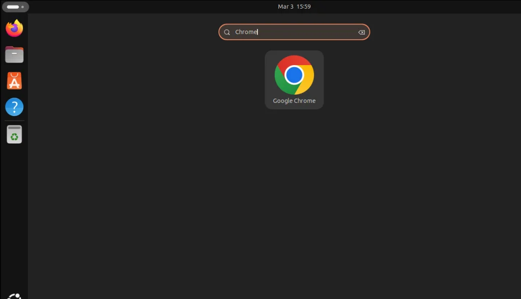Open the Help icon in dock

pos(14,107)
